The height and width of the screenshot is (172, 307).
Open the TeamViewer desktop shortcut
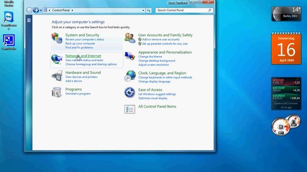9,20
